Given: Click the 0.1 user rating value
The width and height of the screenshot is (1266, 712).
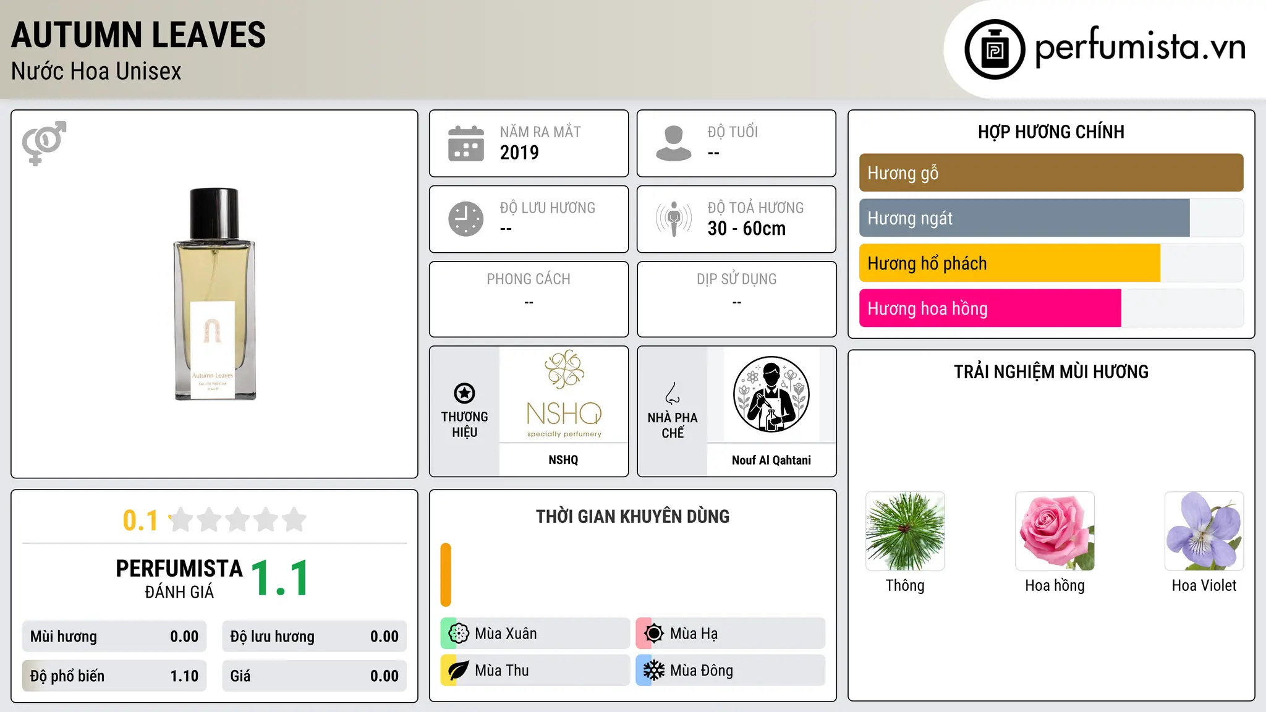Looking at the screenshot, I should click(140, 520).
